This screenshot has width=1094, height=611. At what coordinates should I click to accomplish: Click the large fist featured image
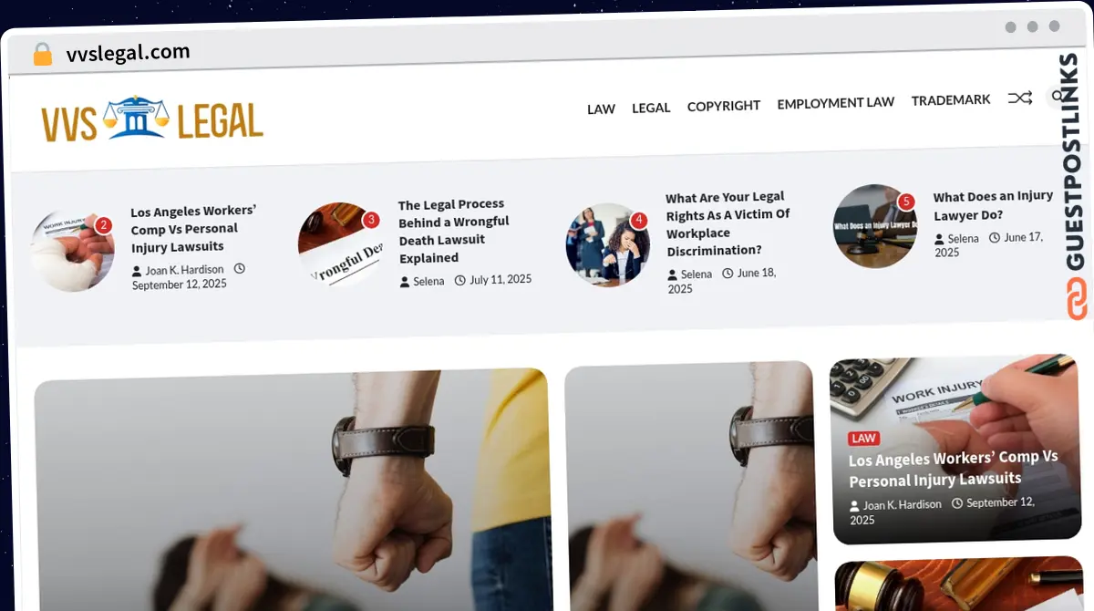tap(292, 490)
